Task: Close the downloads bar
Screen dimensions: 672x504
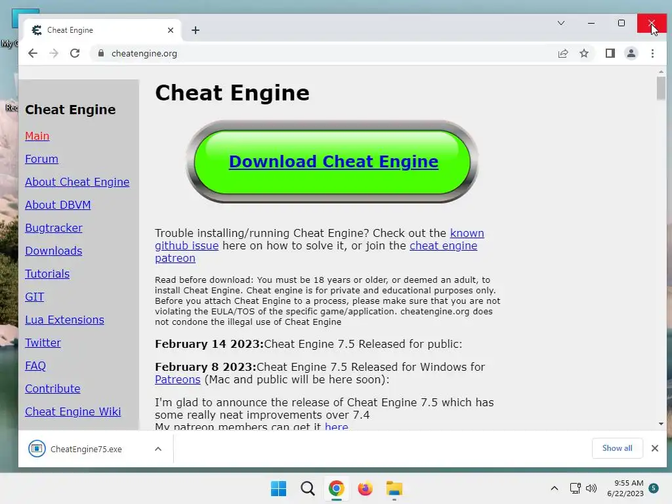Action: [654, 448]
